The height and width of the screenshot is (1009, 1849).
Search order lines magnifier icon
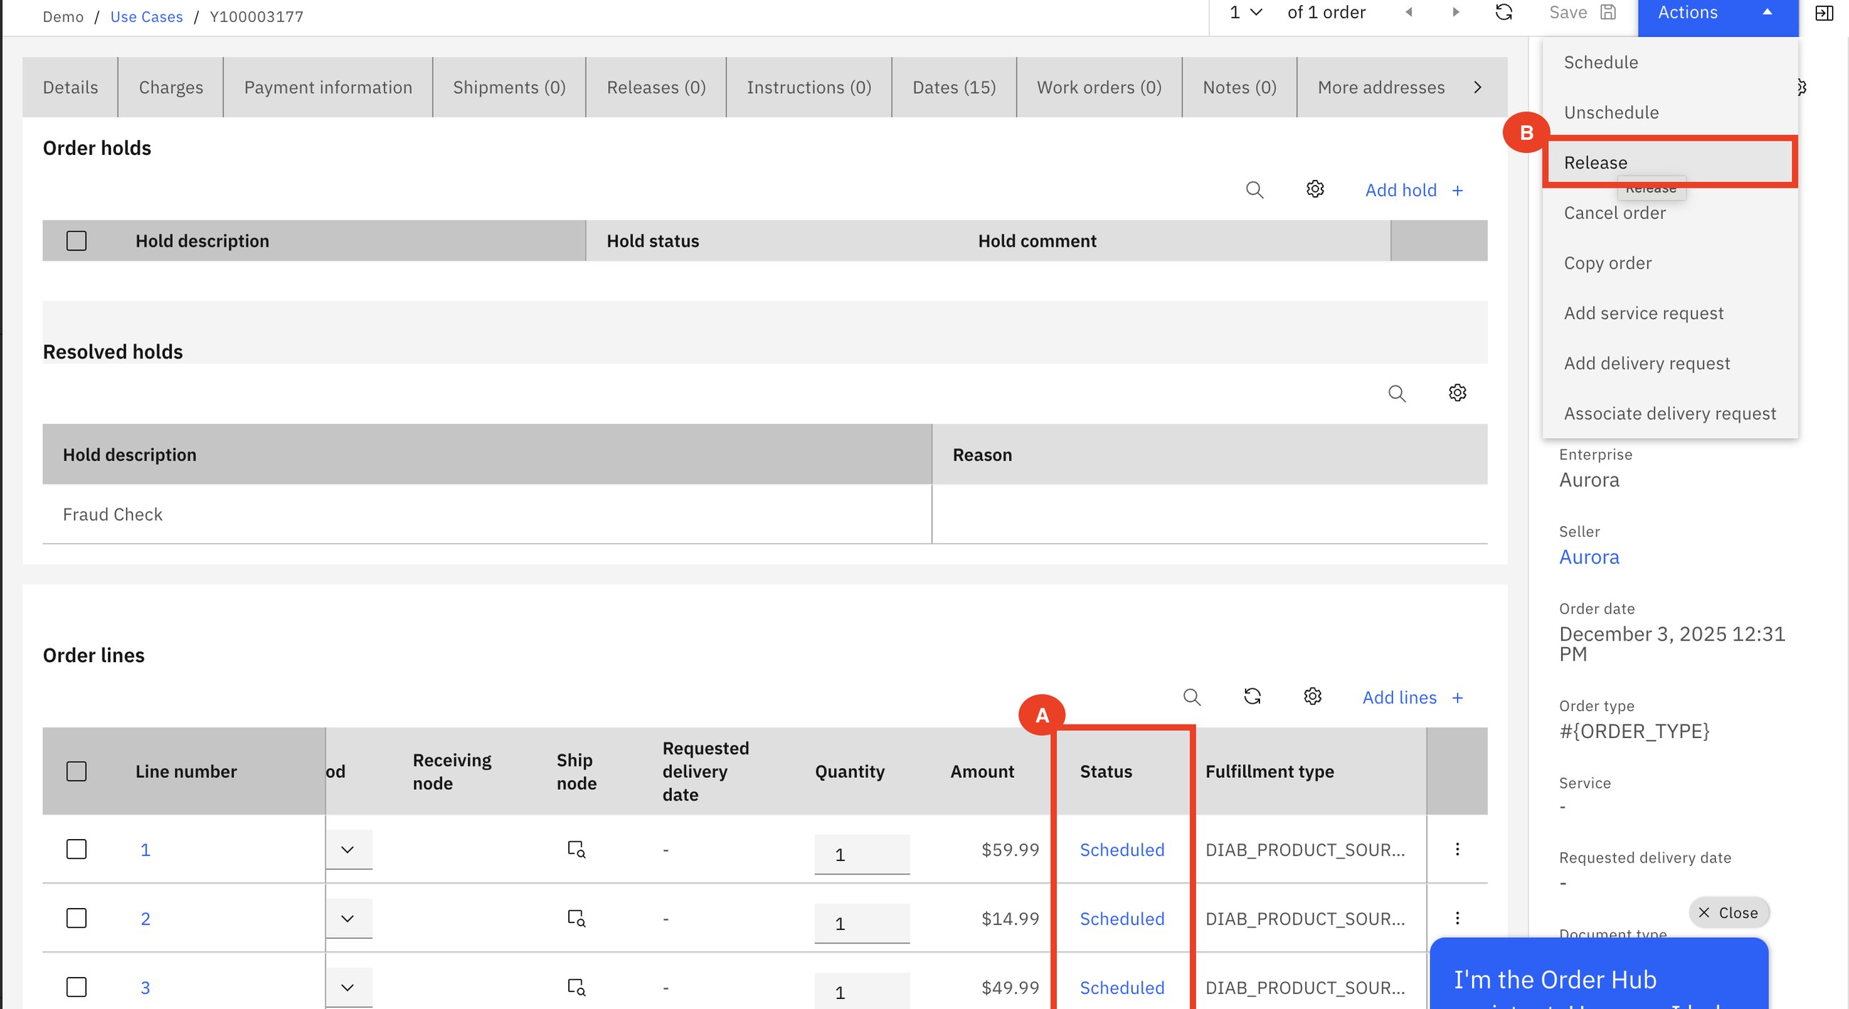click(1191, 697)
